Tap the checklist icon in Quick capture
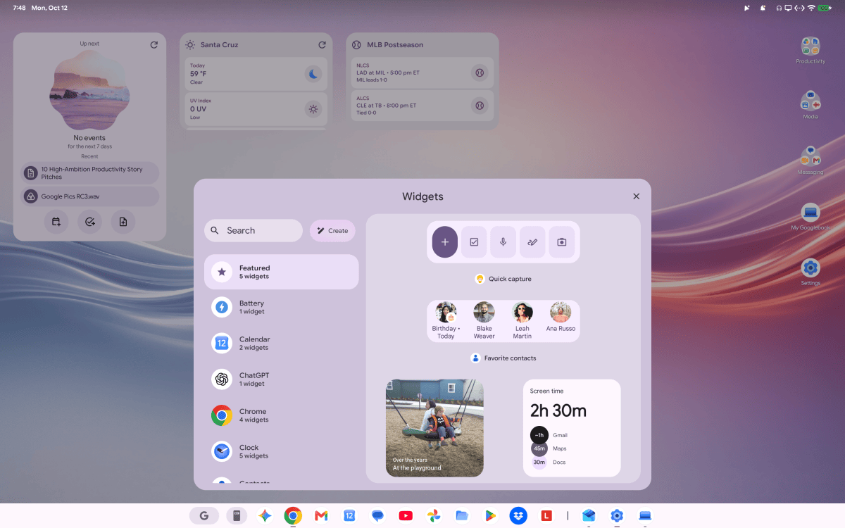Viewport: 845px width, 528px height. pos(474,242)
